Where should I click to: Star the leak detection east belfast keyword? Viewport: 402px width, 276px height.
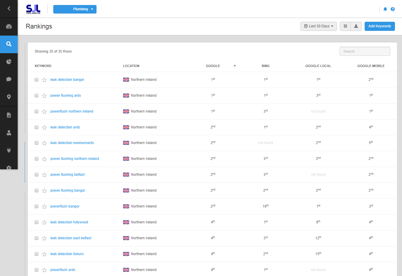click(44, 238)
